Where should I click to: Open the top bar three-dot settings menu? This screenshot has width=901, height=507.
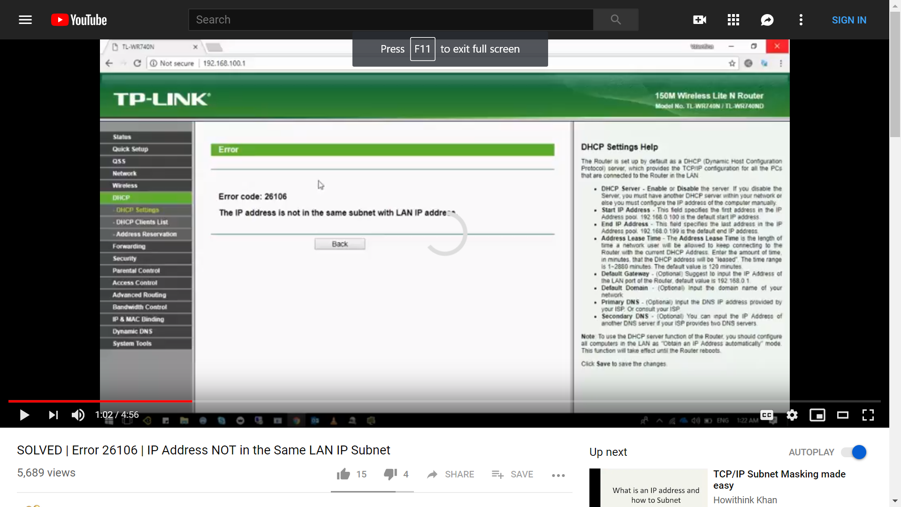801,20
